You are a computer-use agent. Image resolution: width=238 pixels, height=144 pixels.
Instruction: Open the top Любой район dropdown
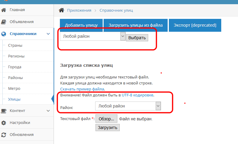click(93, 36)
